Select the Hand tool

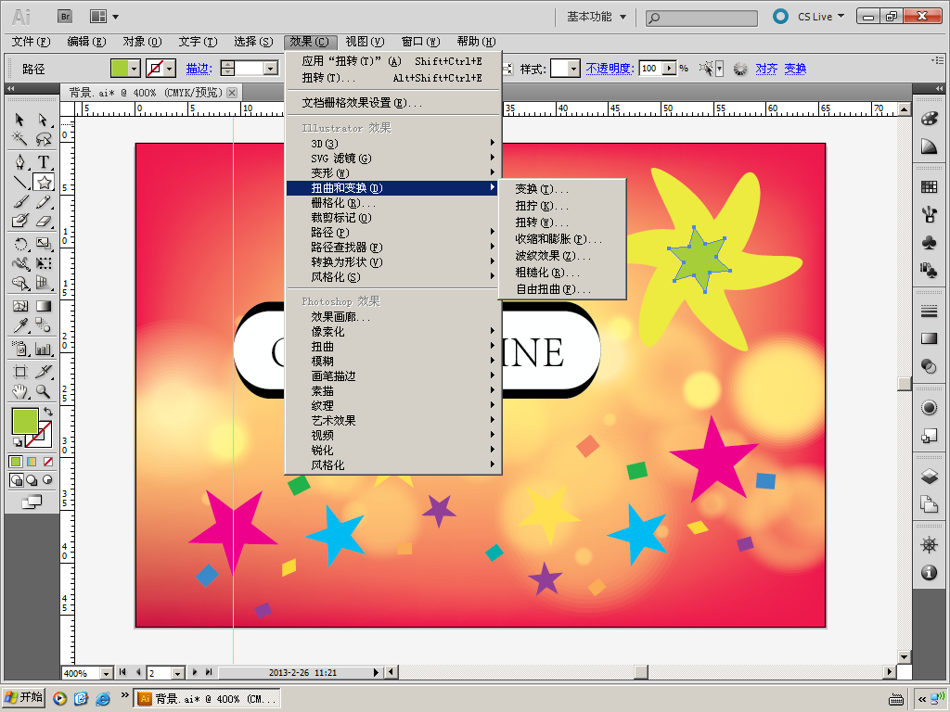(20, 392)
